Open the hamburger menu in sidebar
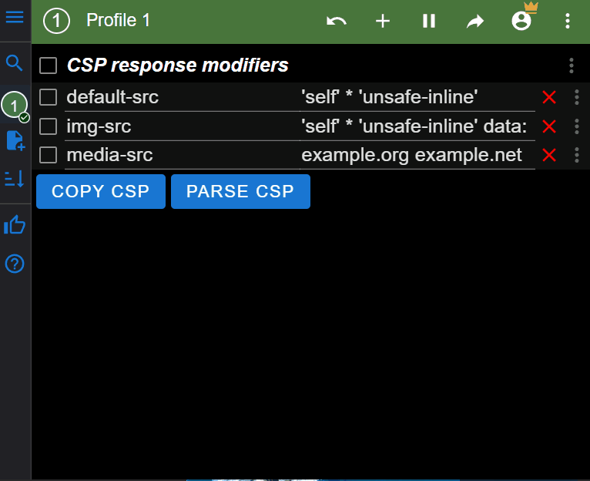 [x=15, y=17]
